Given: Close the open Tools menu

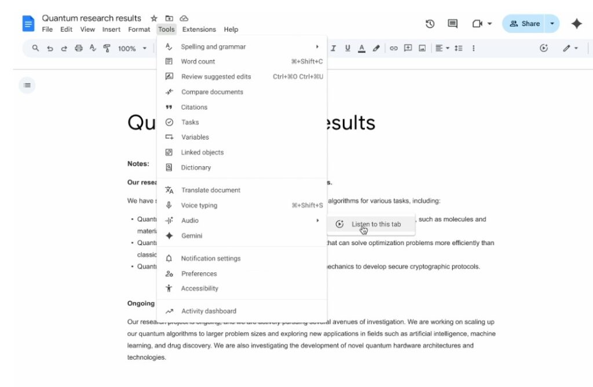Looking at the screenshot, I should [166, 30].
